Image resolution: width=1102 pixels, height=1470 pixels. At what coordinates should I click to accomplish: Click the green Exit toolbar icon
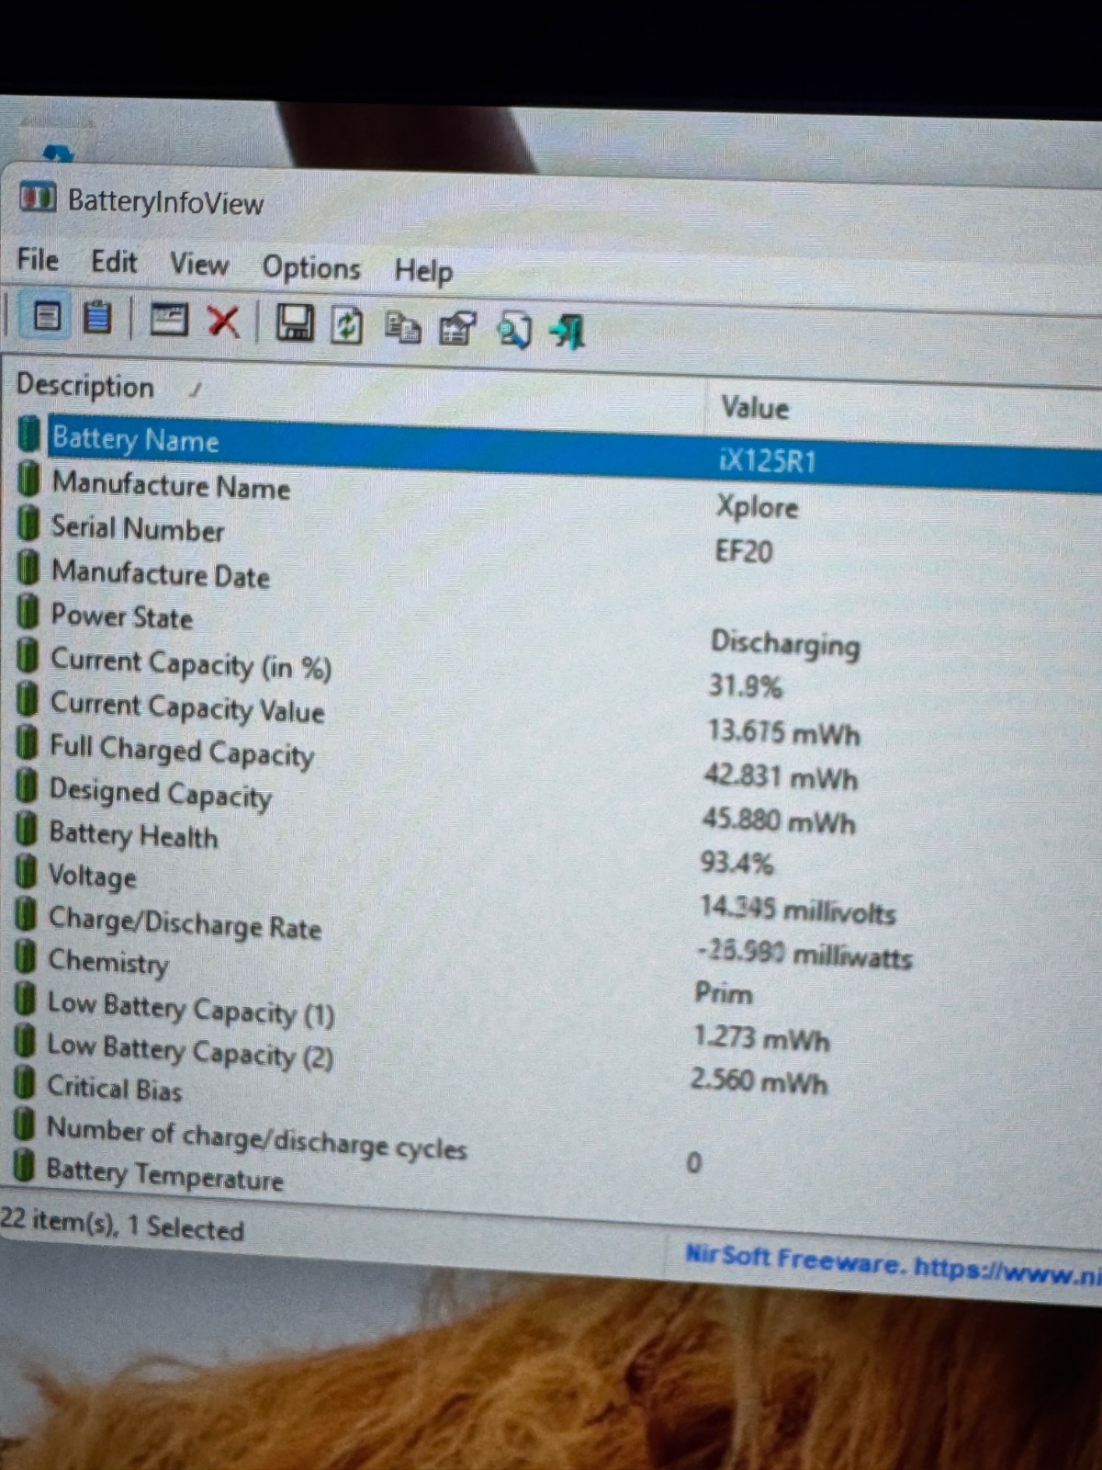point(568,332)
